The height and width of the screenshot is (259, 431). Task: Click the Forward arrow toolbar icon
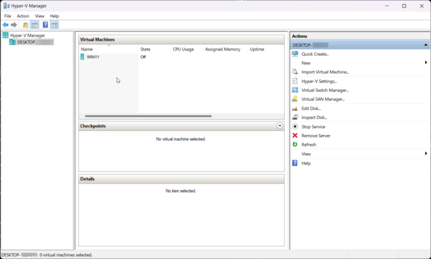pos(13,25)
